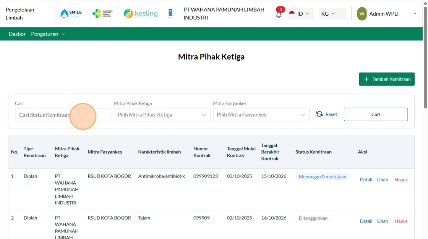
Task: Open the ID language dropdown
Action: click(x=300, y=14)
